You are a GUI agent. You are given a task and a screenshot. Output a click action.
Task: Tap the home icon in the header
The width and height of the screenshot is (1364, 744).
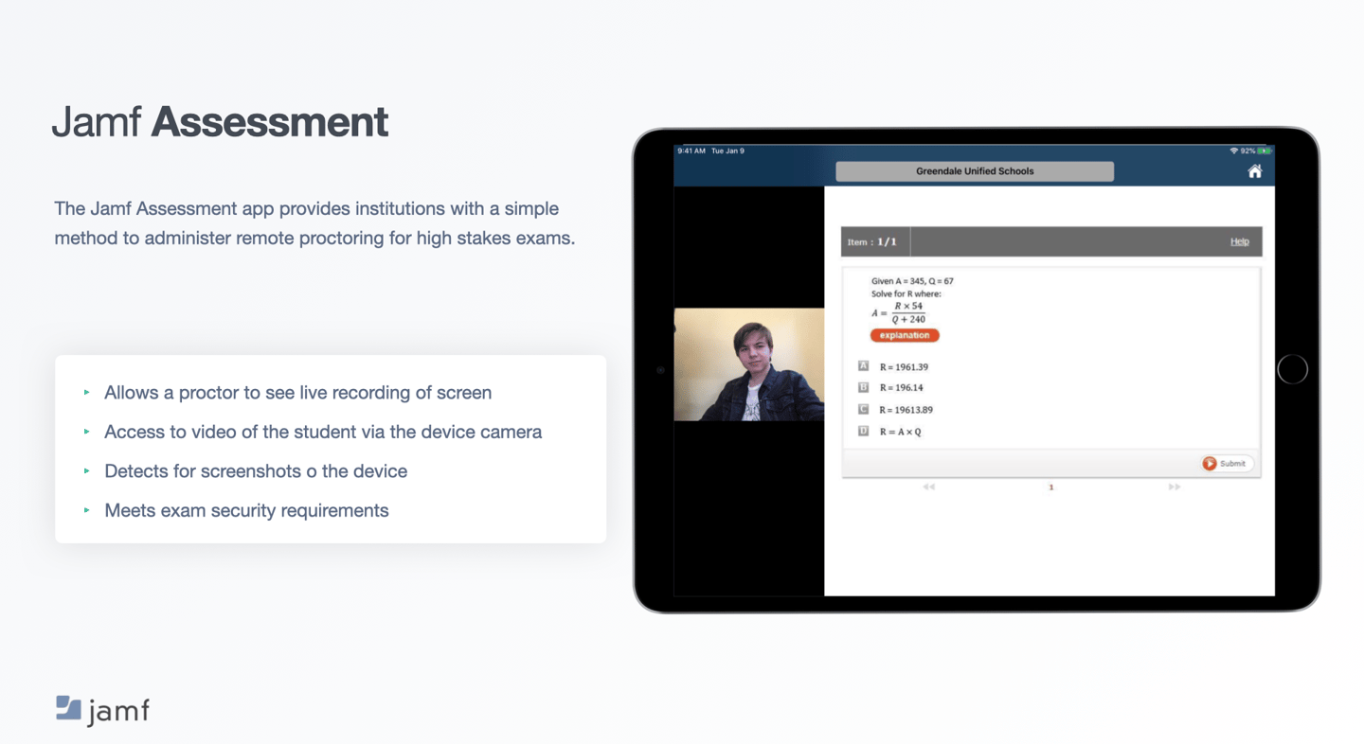click(1254, 171)
